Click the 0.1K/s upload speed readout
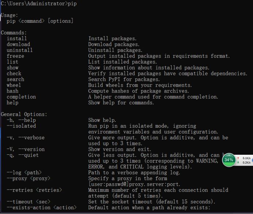 (x=246, y=158)
